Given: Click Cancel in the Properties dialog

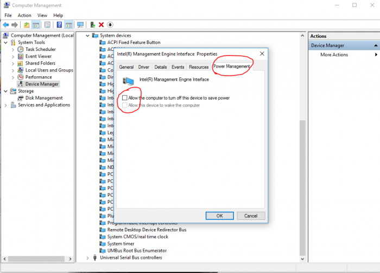Looking at the screenshot, I should point(251,216).
